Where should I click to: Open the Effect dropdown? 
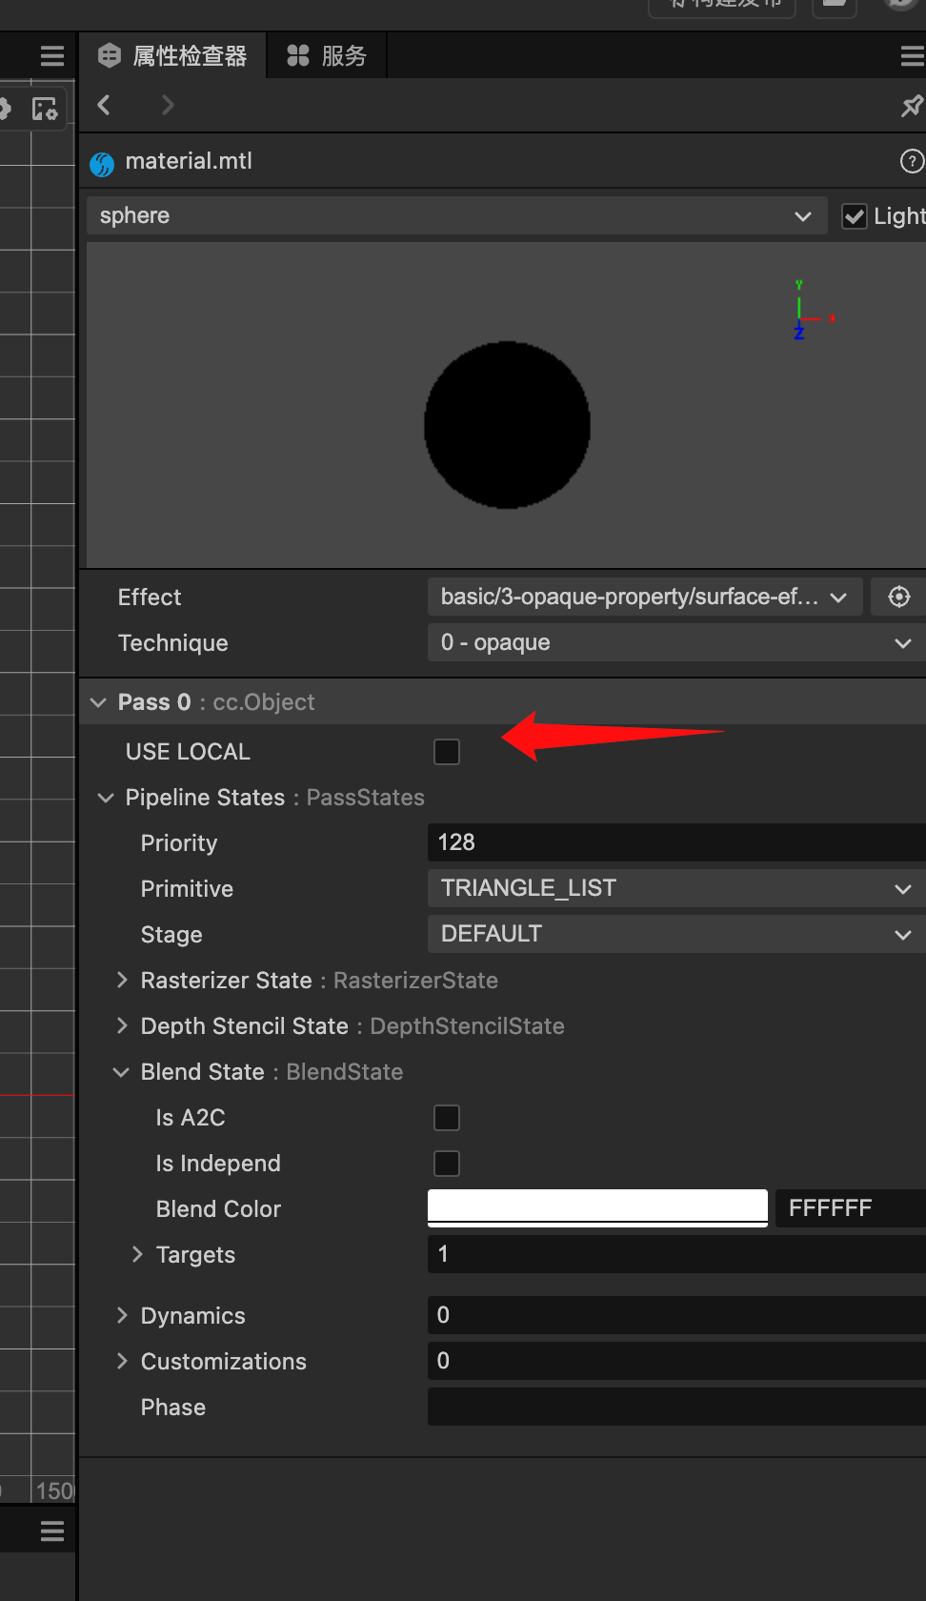click(x=645, y=597)
